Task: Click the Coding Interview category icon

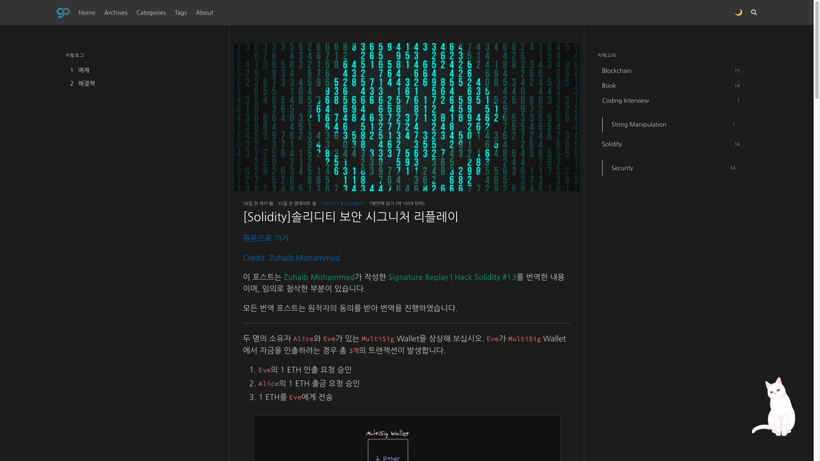Action: [625, 100]
